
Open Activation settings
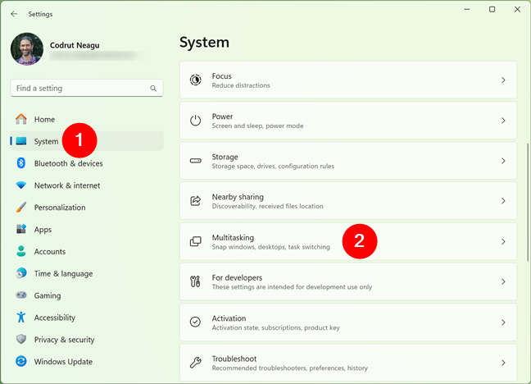[x=348, y=322]
